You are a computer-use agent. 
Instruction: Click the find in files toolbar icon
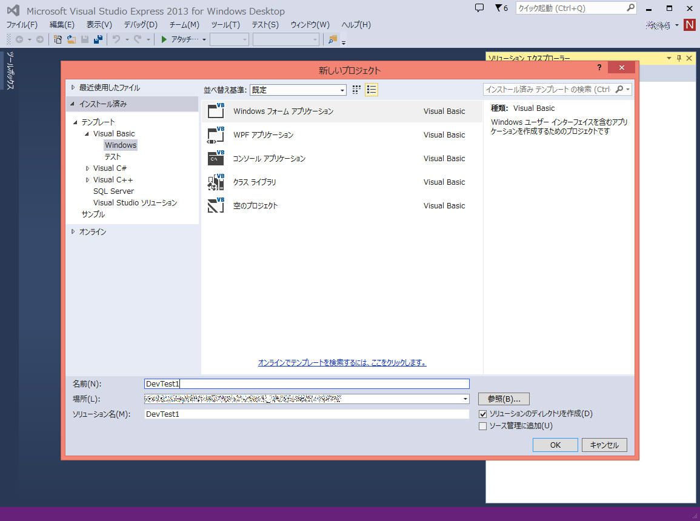(x=333, y=39)
